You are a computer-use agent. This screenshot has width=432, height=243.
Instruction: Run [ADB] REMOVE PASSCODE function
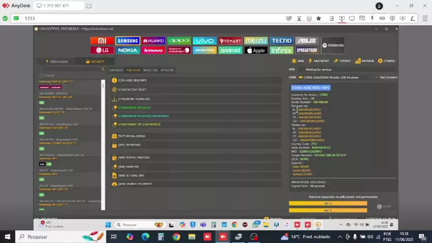tap(134, 157)
